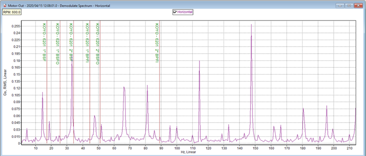Image resolution: width=366 pixels, height=156 pixels.
Task: Click the 210 tick label on the x-axis
Action: (349, 148)
